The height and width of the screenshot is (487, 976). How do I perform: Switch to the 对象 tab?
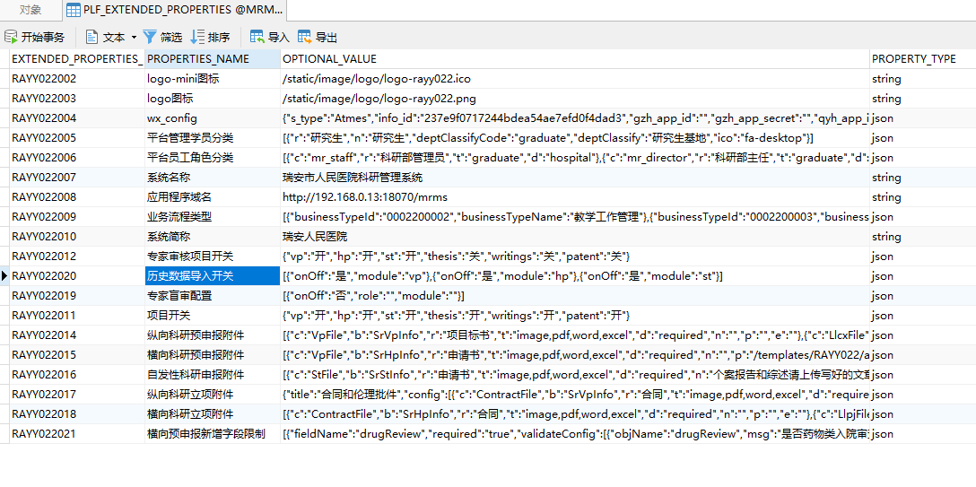pyautogui.click(x=30, y=9)
